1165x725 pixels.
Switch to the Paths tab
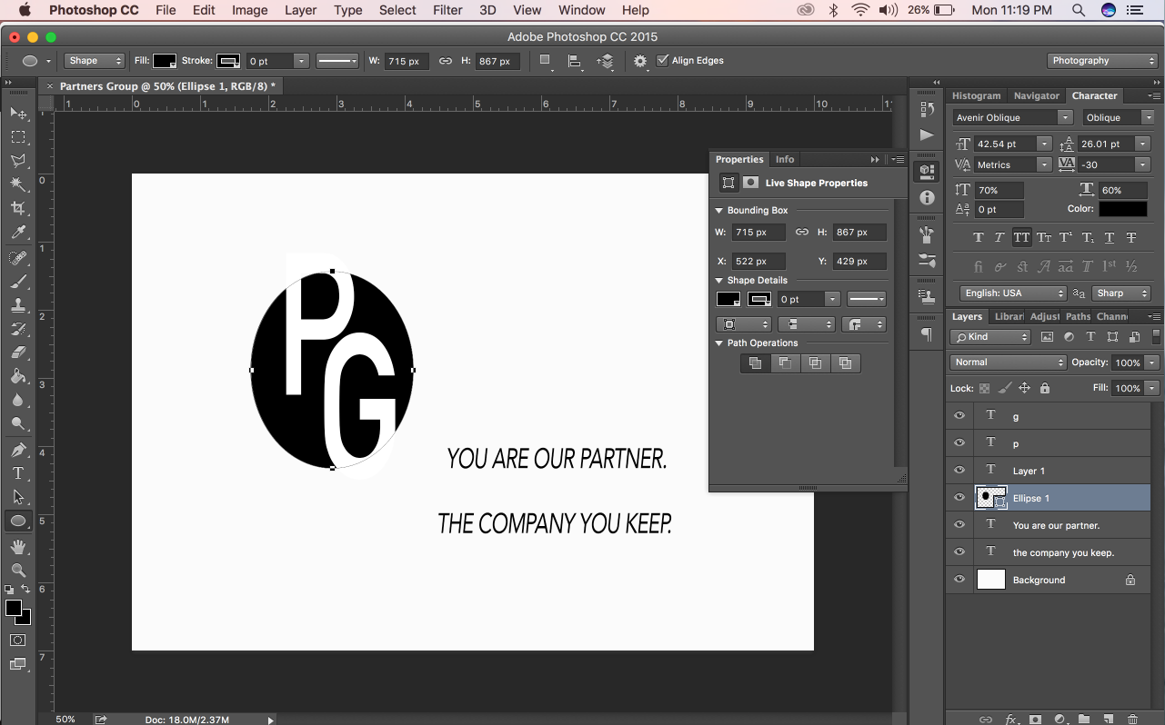click(1078, 316)
